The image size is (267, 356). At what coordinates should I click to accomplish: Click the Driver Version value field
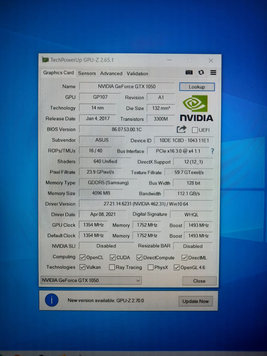(x=146, y=204)
